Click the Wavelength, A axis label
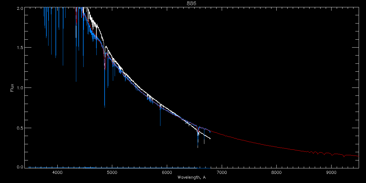The height and width of the screenshot is (183, 366). (x=192, y=178)
